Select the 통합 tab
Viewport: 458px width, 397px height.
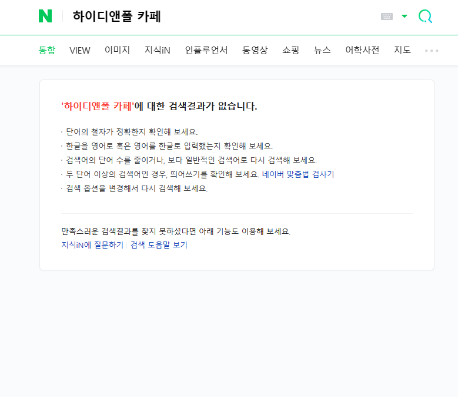click(46, 50)
